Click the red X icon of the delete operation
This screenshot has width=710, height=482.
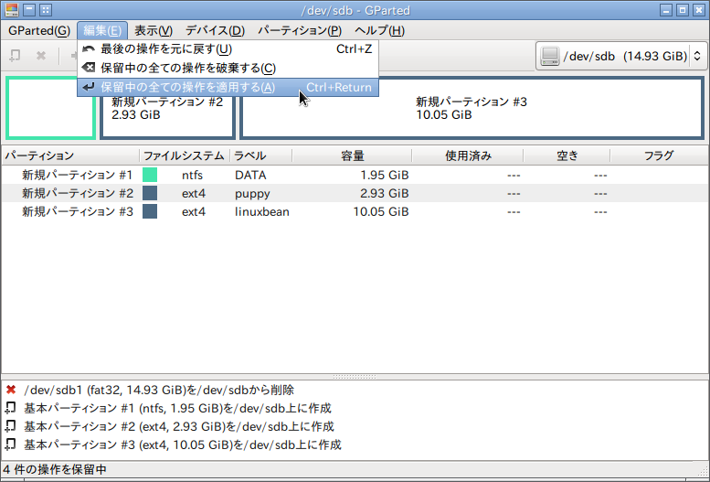(11, 390)
